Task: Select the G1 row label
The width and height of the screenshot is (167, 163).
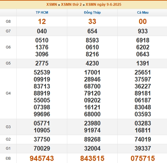Action: pyautogui.click(x=8, y=148)
